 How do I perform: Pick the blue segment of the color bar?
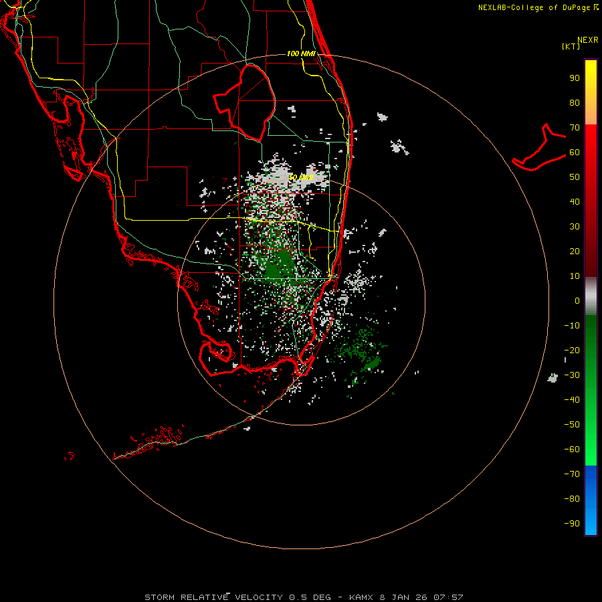coord(591,500)
